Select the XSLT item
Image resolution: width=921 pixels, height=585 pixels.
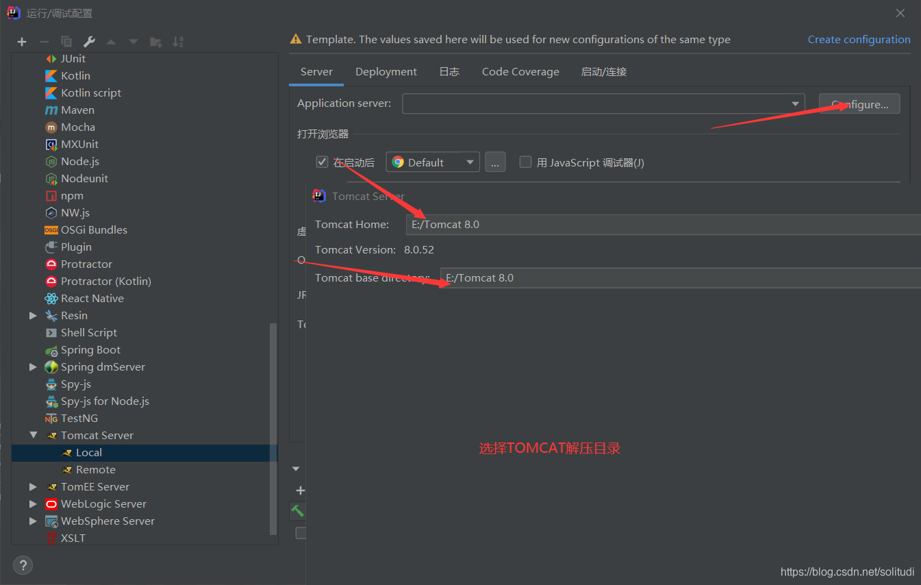(73, 538)
